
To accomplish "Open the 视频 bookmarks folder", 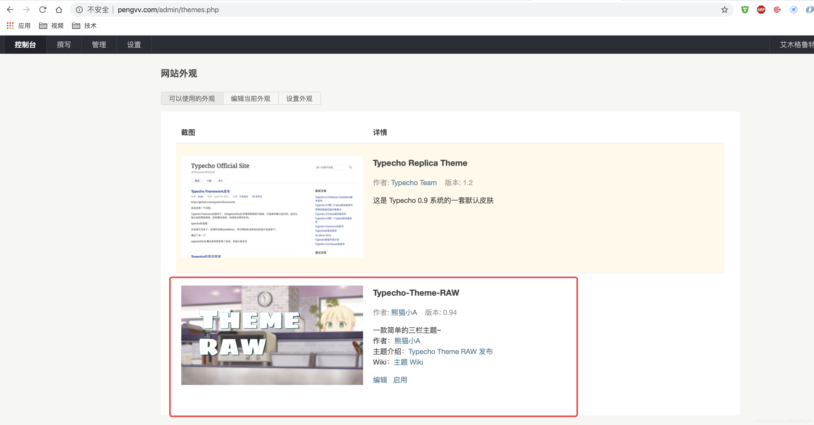I will click(51, 26).
